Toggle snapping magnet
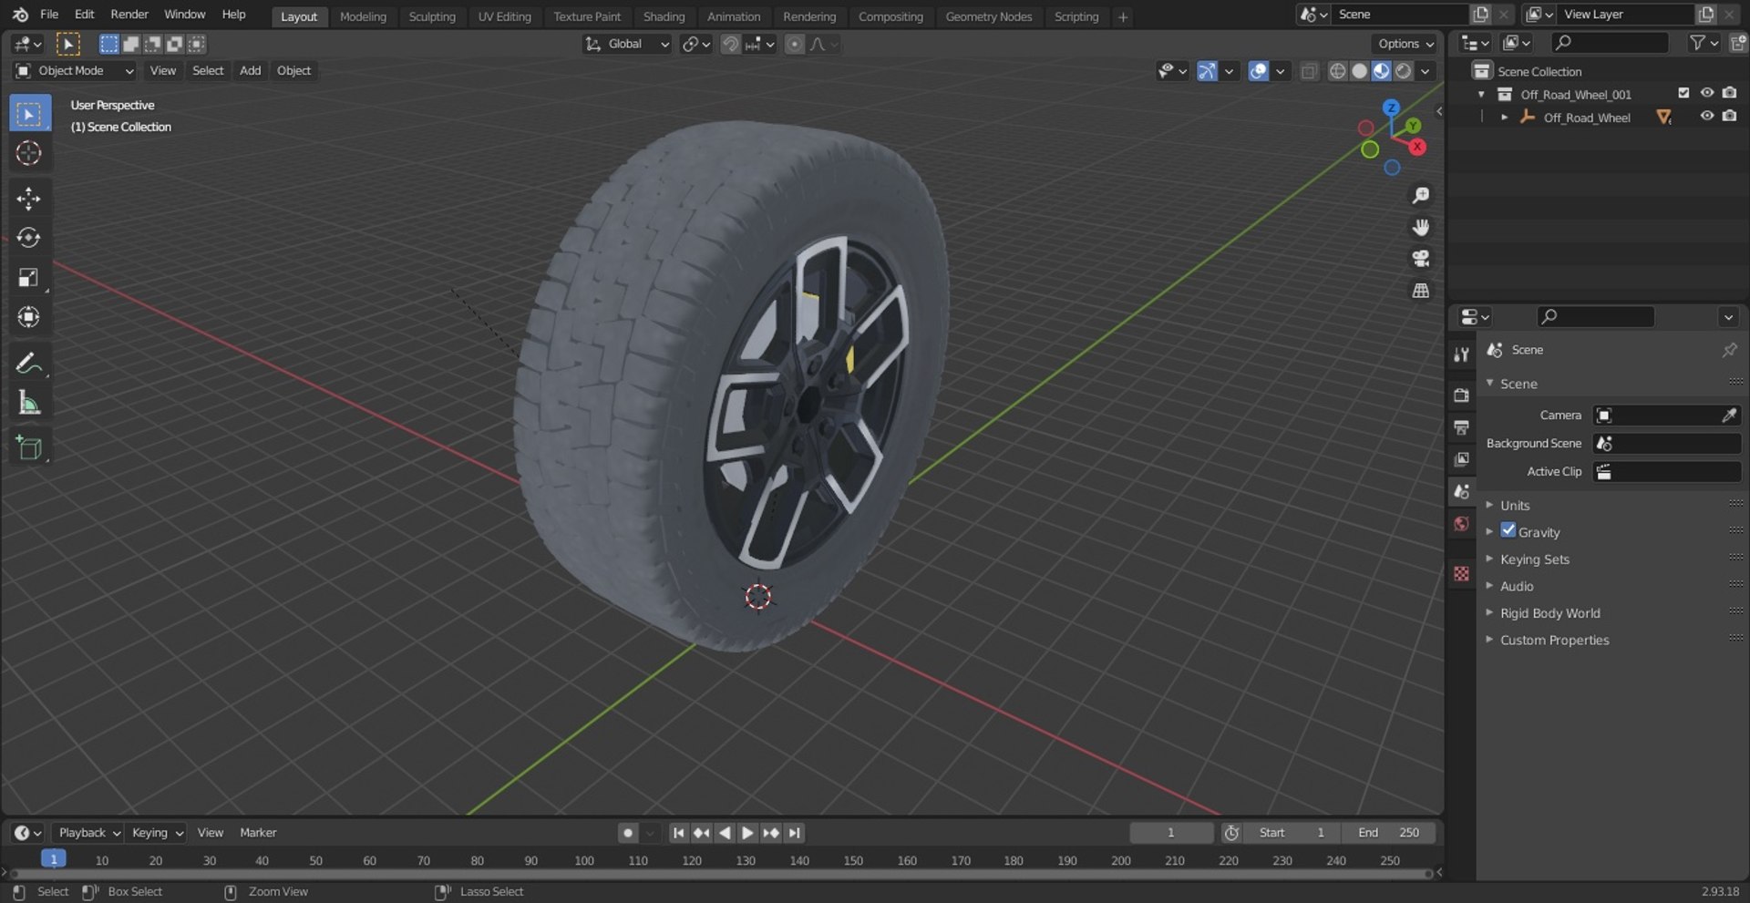Screen dimensions: 1750x903 click(730, 44)
